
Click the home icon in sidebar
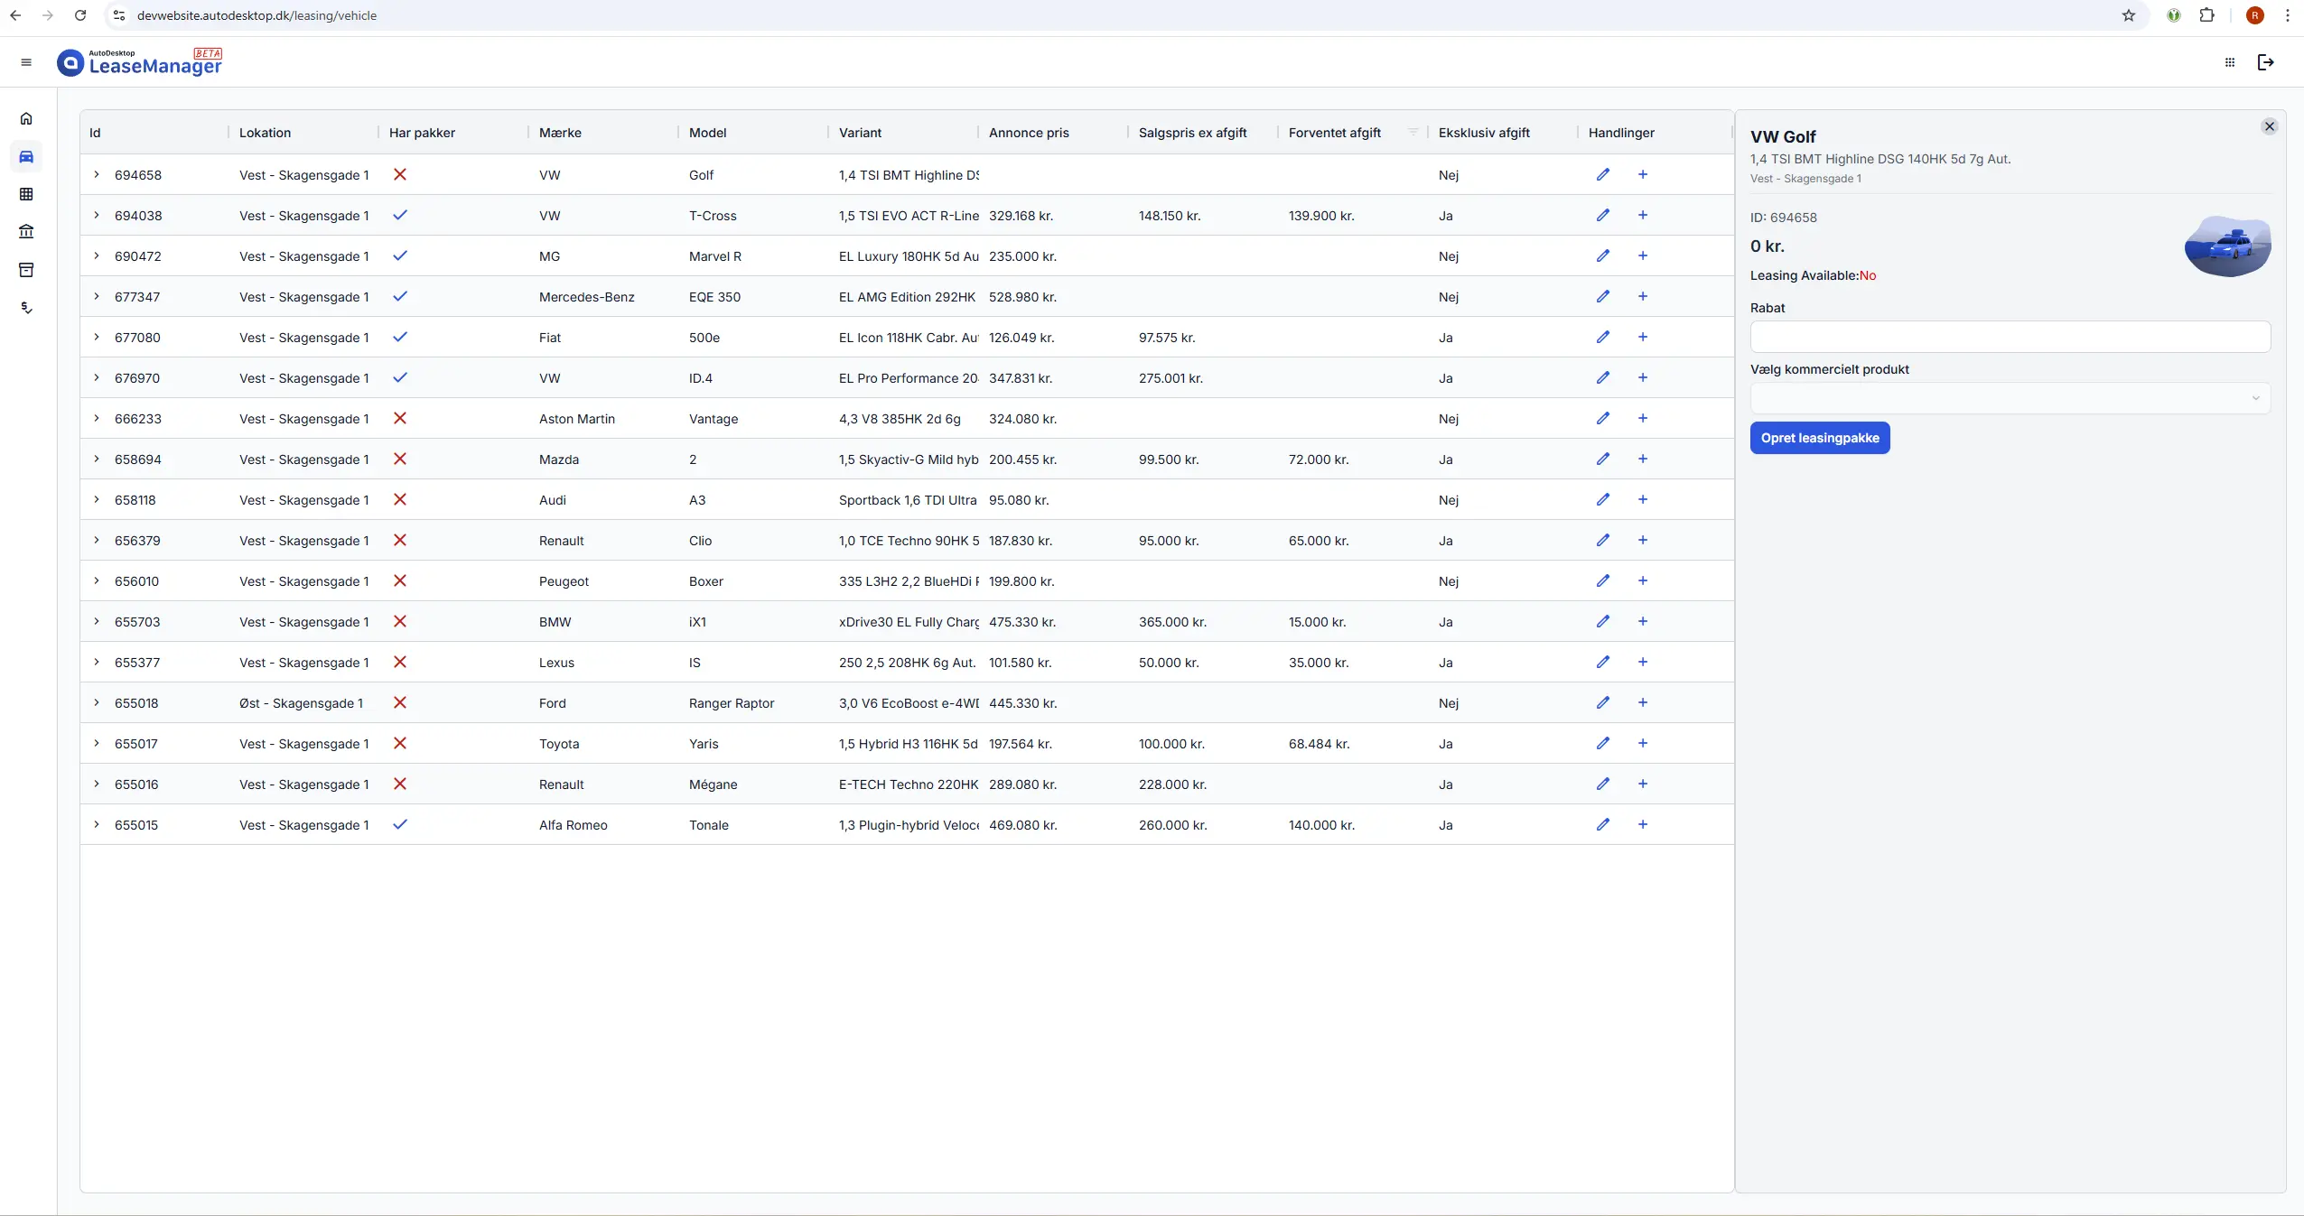pos(26,119)
